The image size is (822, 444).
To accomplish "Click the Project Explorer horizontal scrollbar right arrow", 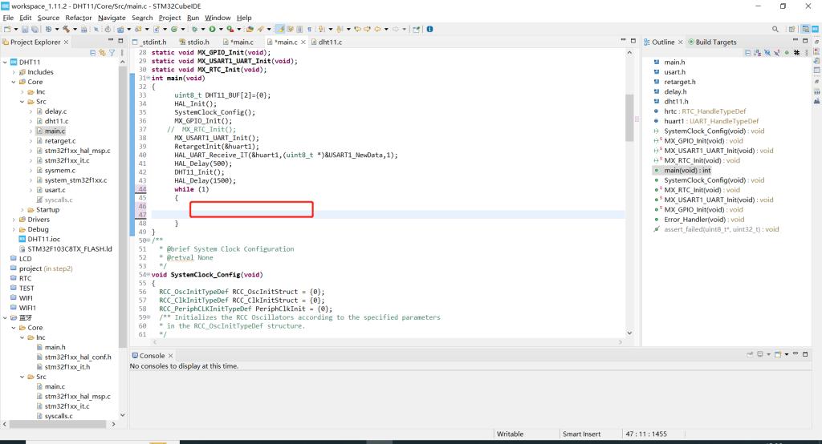I will (x=113, y=424).
